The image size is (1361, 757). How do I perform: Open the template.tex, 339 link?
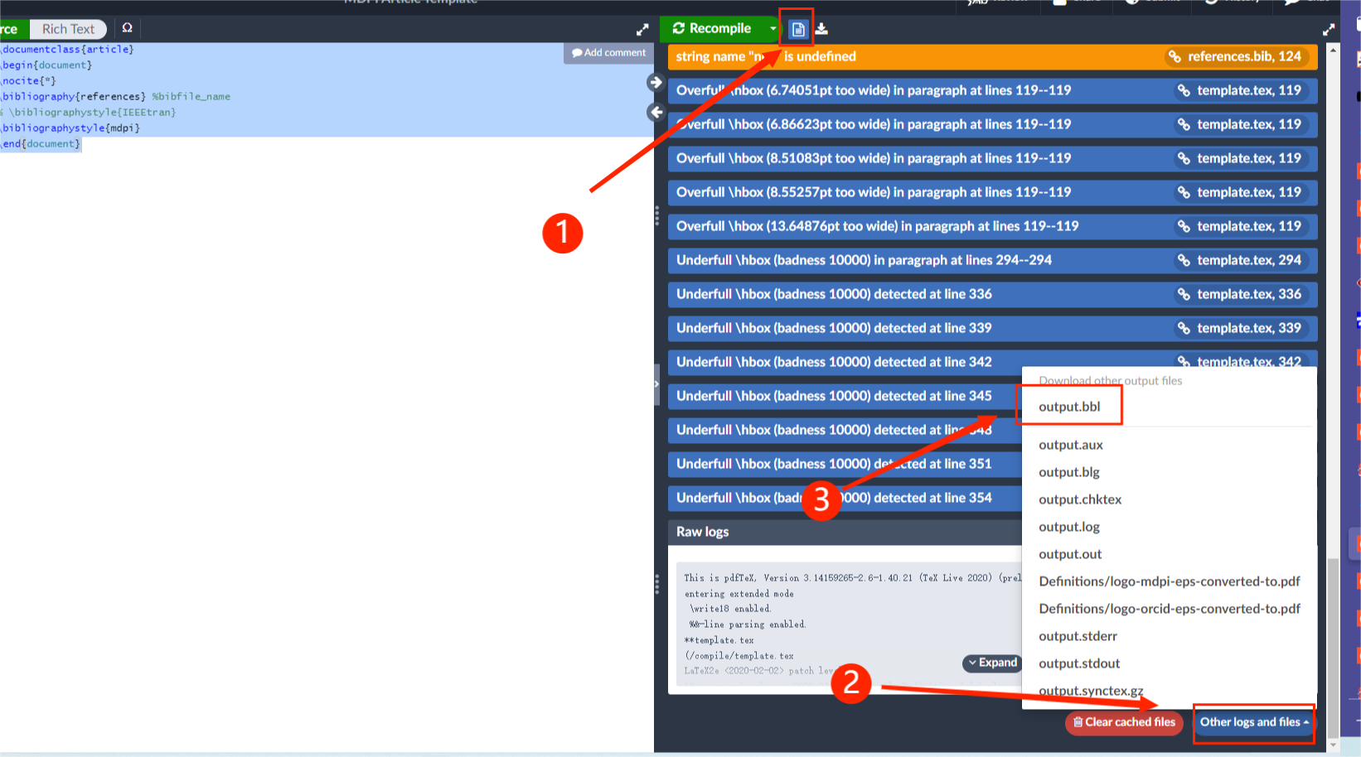[1239, 328]
